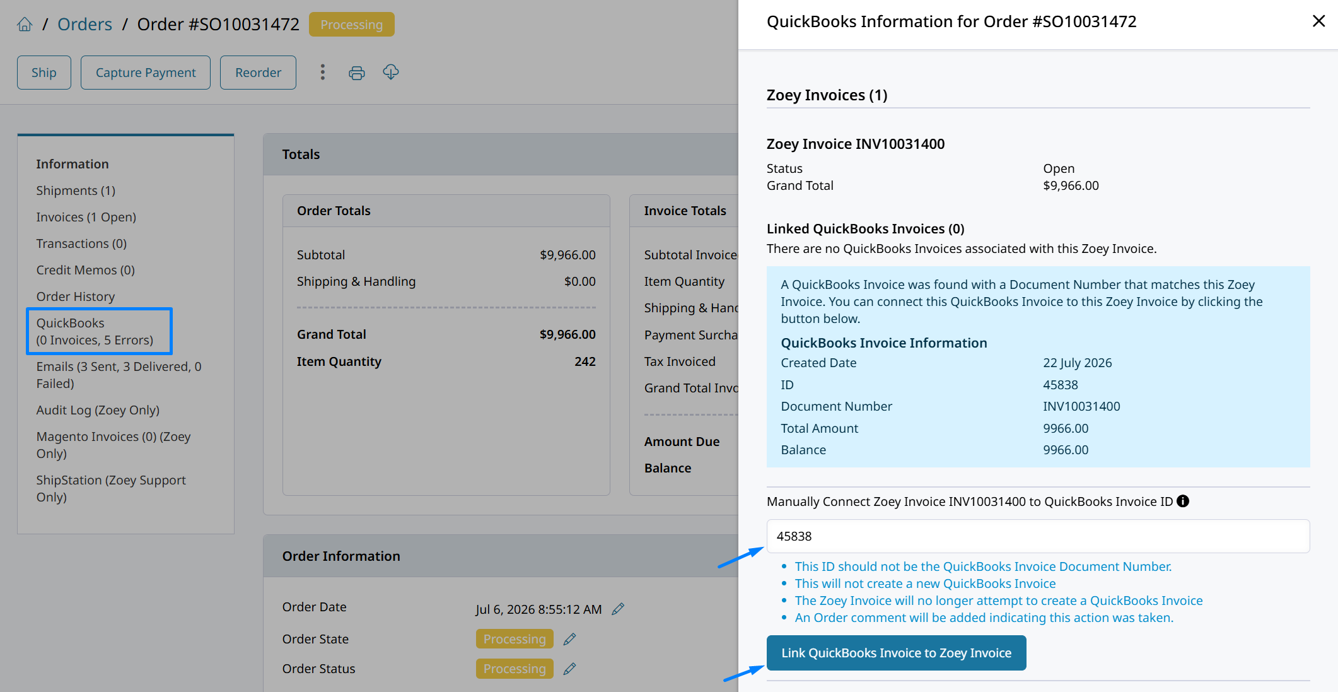This screenshot has height=692, width=1338.
Task: Link QuickBooks Invoice to Zoey Invoice
Action: click(897, 653)
